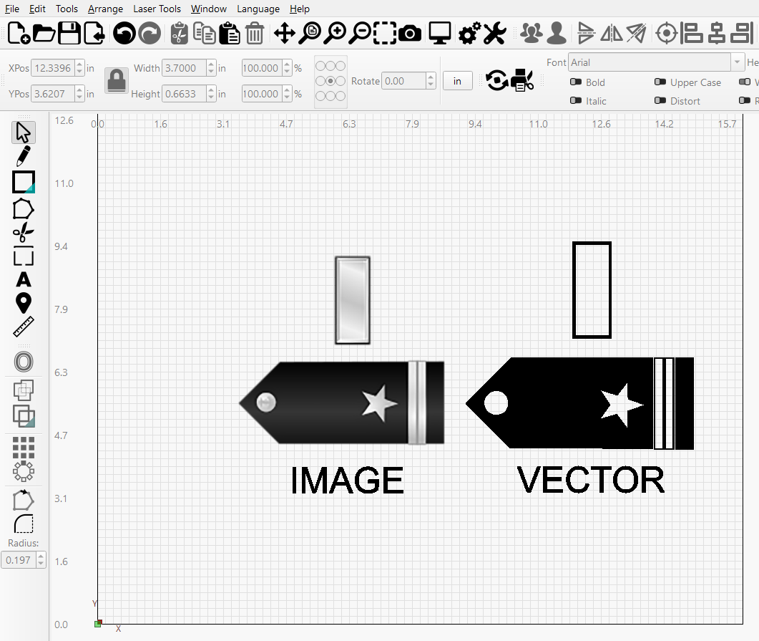Open the gears Settings icon
Viewport: 759px width, 641px height.
pyautogui.click(x=469, y=34)
